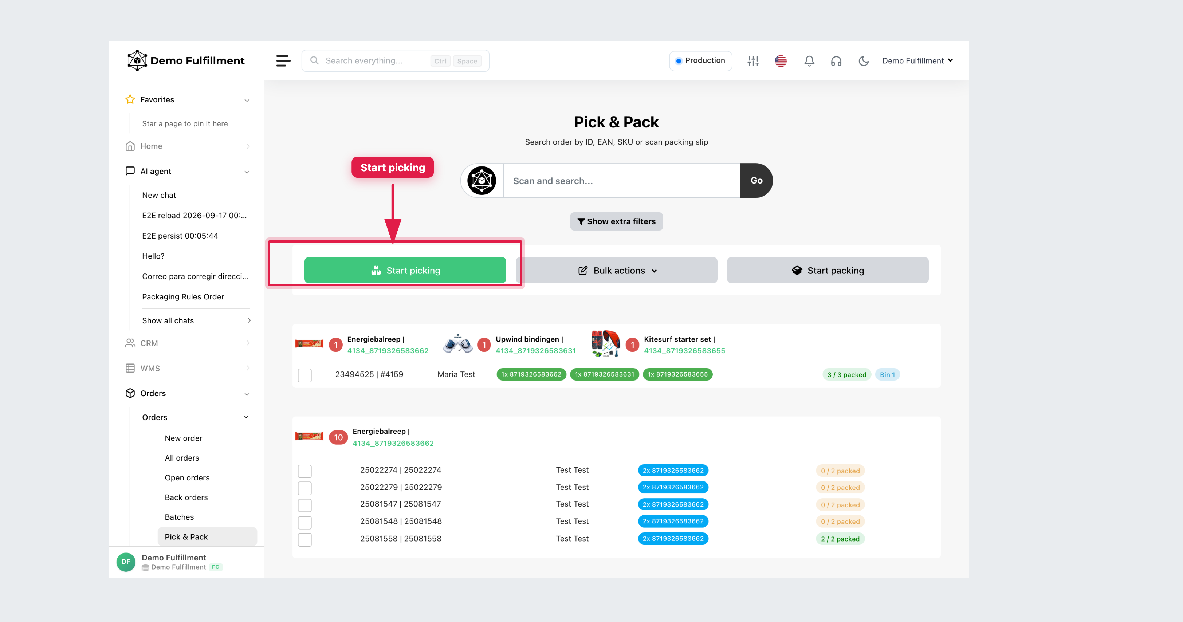
Task: Click the Demo Fulfillment logo icon
Action: (137, 60)
